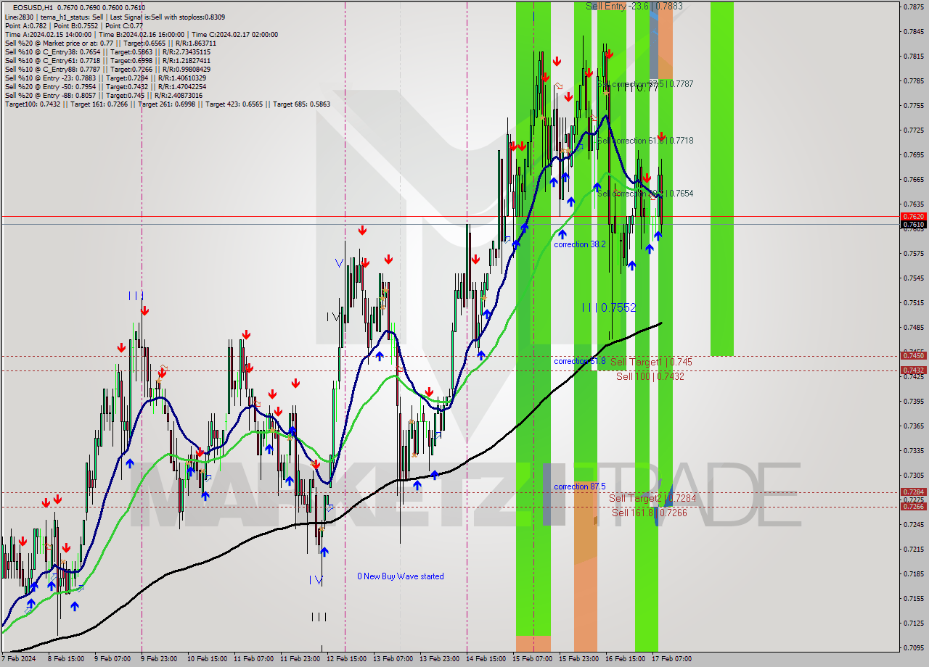Screen dimensions: 929x667
Task: Click the '7 Feb 2024' time axis label
Action: [x=19, y=659]
